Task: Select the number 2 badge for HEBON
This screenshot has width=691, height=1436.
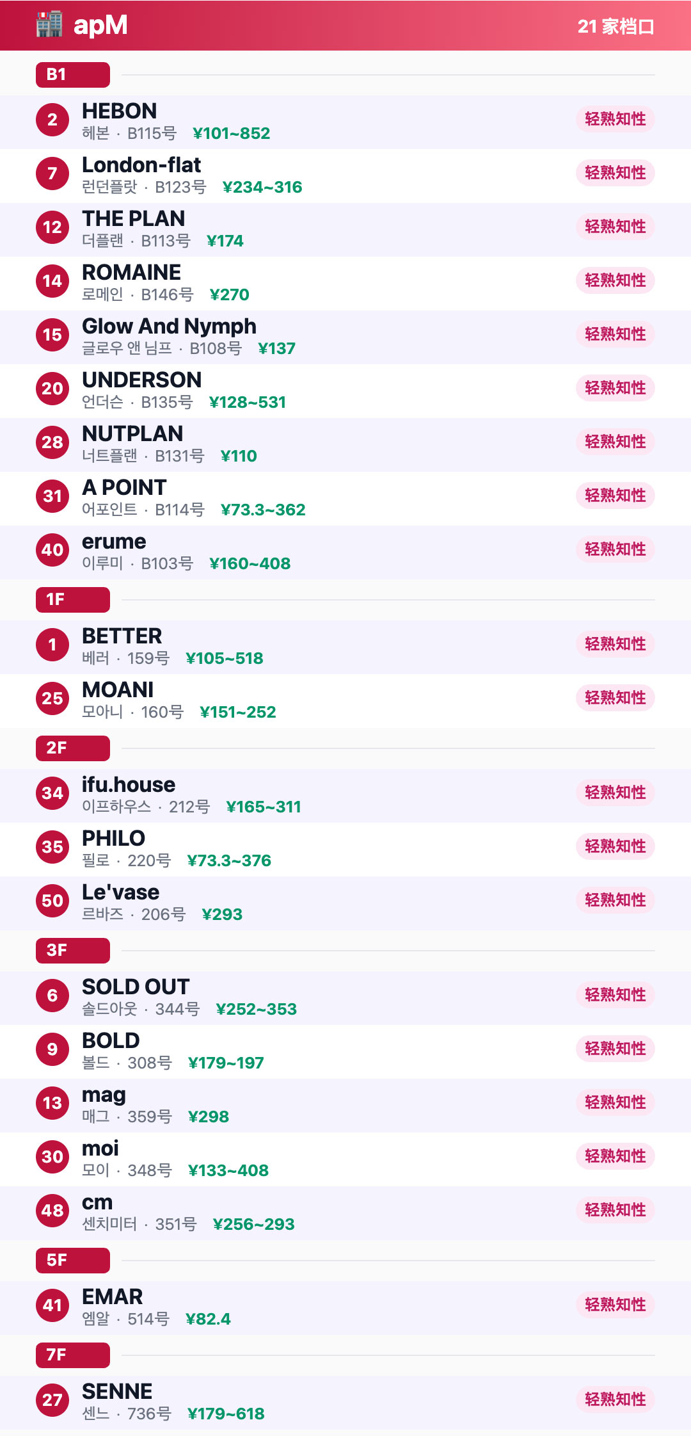Action: coord(52,120)
